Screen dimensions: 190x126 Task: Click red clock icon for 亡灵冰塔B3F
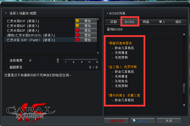click(77, 30)
